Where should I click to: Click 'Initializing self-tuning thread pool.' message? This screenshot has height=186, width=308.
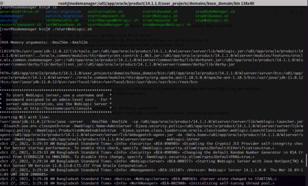coord(232,183)
